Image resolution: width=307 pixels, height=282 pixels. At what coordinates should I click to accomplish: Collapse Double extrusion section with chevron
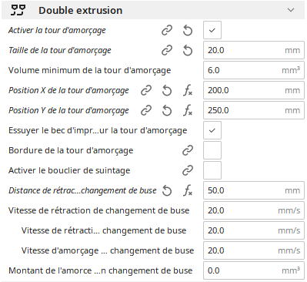point(291,10)
